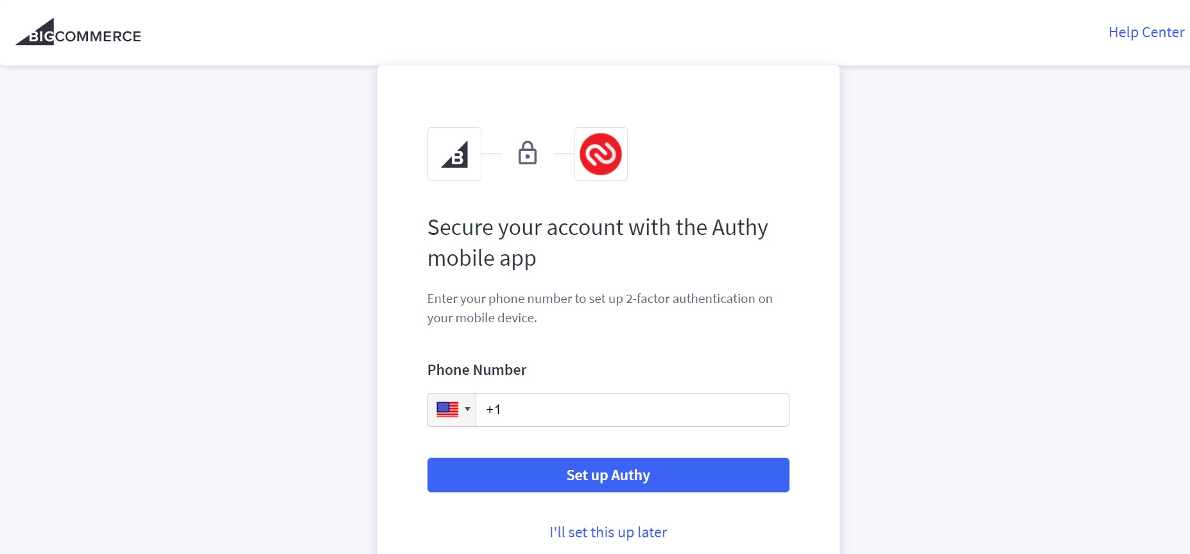
Task: Click the Phone Number field label
Action: (x=477, y=370)
